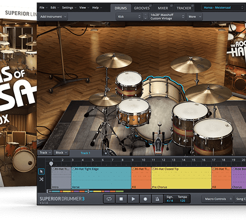Switch to the DRUMS tab
246x222 pixels.
(x=121, y=8)
